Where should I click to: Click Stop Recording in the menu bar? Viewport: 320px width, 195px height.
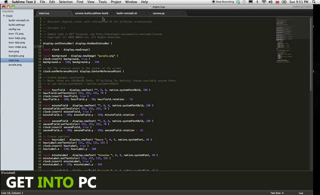click(223, 2)
